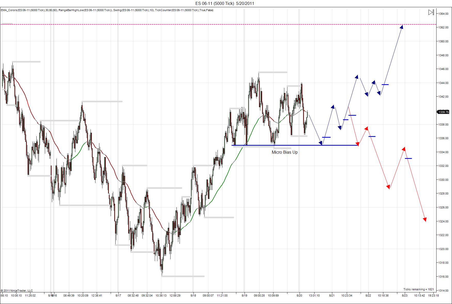Click the 08:32:48 time axis label
452x304 pixels.
coord(133,295)
